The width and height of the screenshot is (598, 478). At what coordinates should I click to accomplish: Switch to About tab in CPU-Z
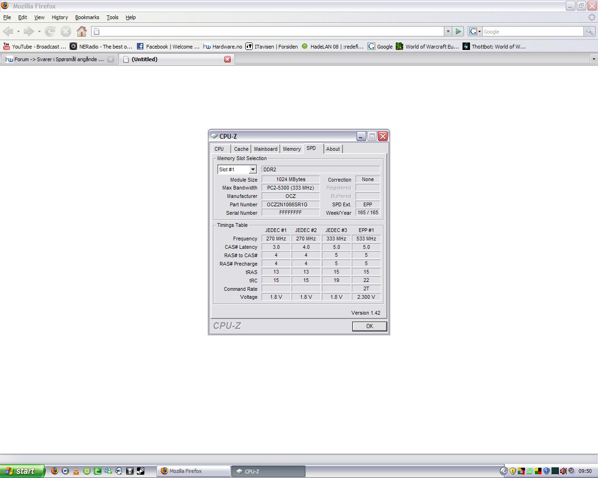click(x=333, y=149)
